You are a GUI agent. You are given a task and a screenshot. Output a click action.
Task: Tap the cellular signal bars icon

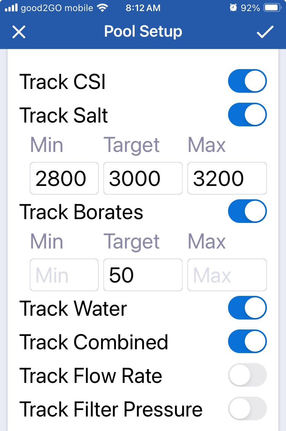11,8
